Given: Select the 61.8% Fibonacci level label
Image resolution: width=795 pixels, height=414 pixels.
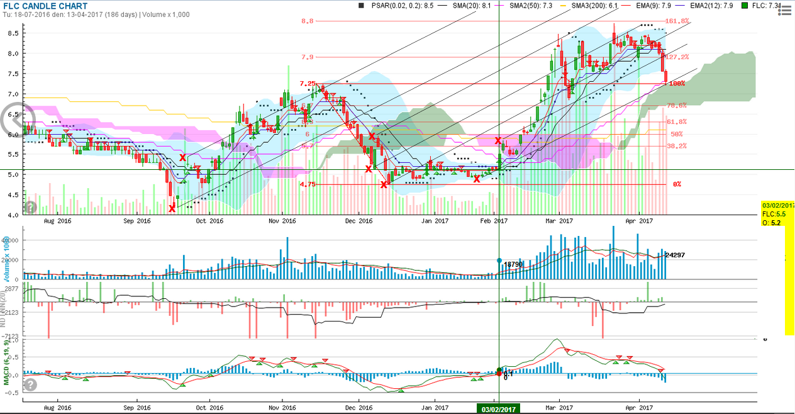Looking at the screenshot, I should pyautogui.click(x=676, y=121).
